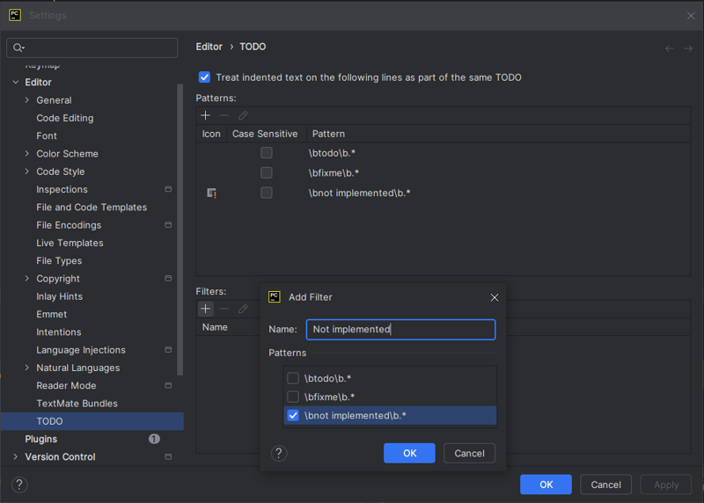This screenshot has width=704, height=503.
Task: Confirm Add Filter with OK
Action: click(409, 453)
